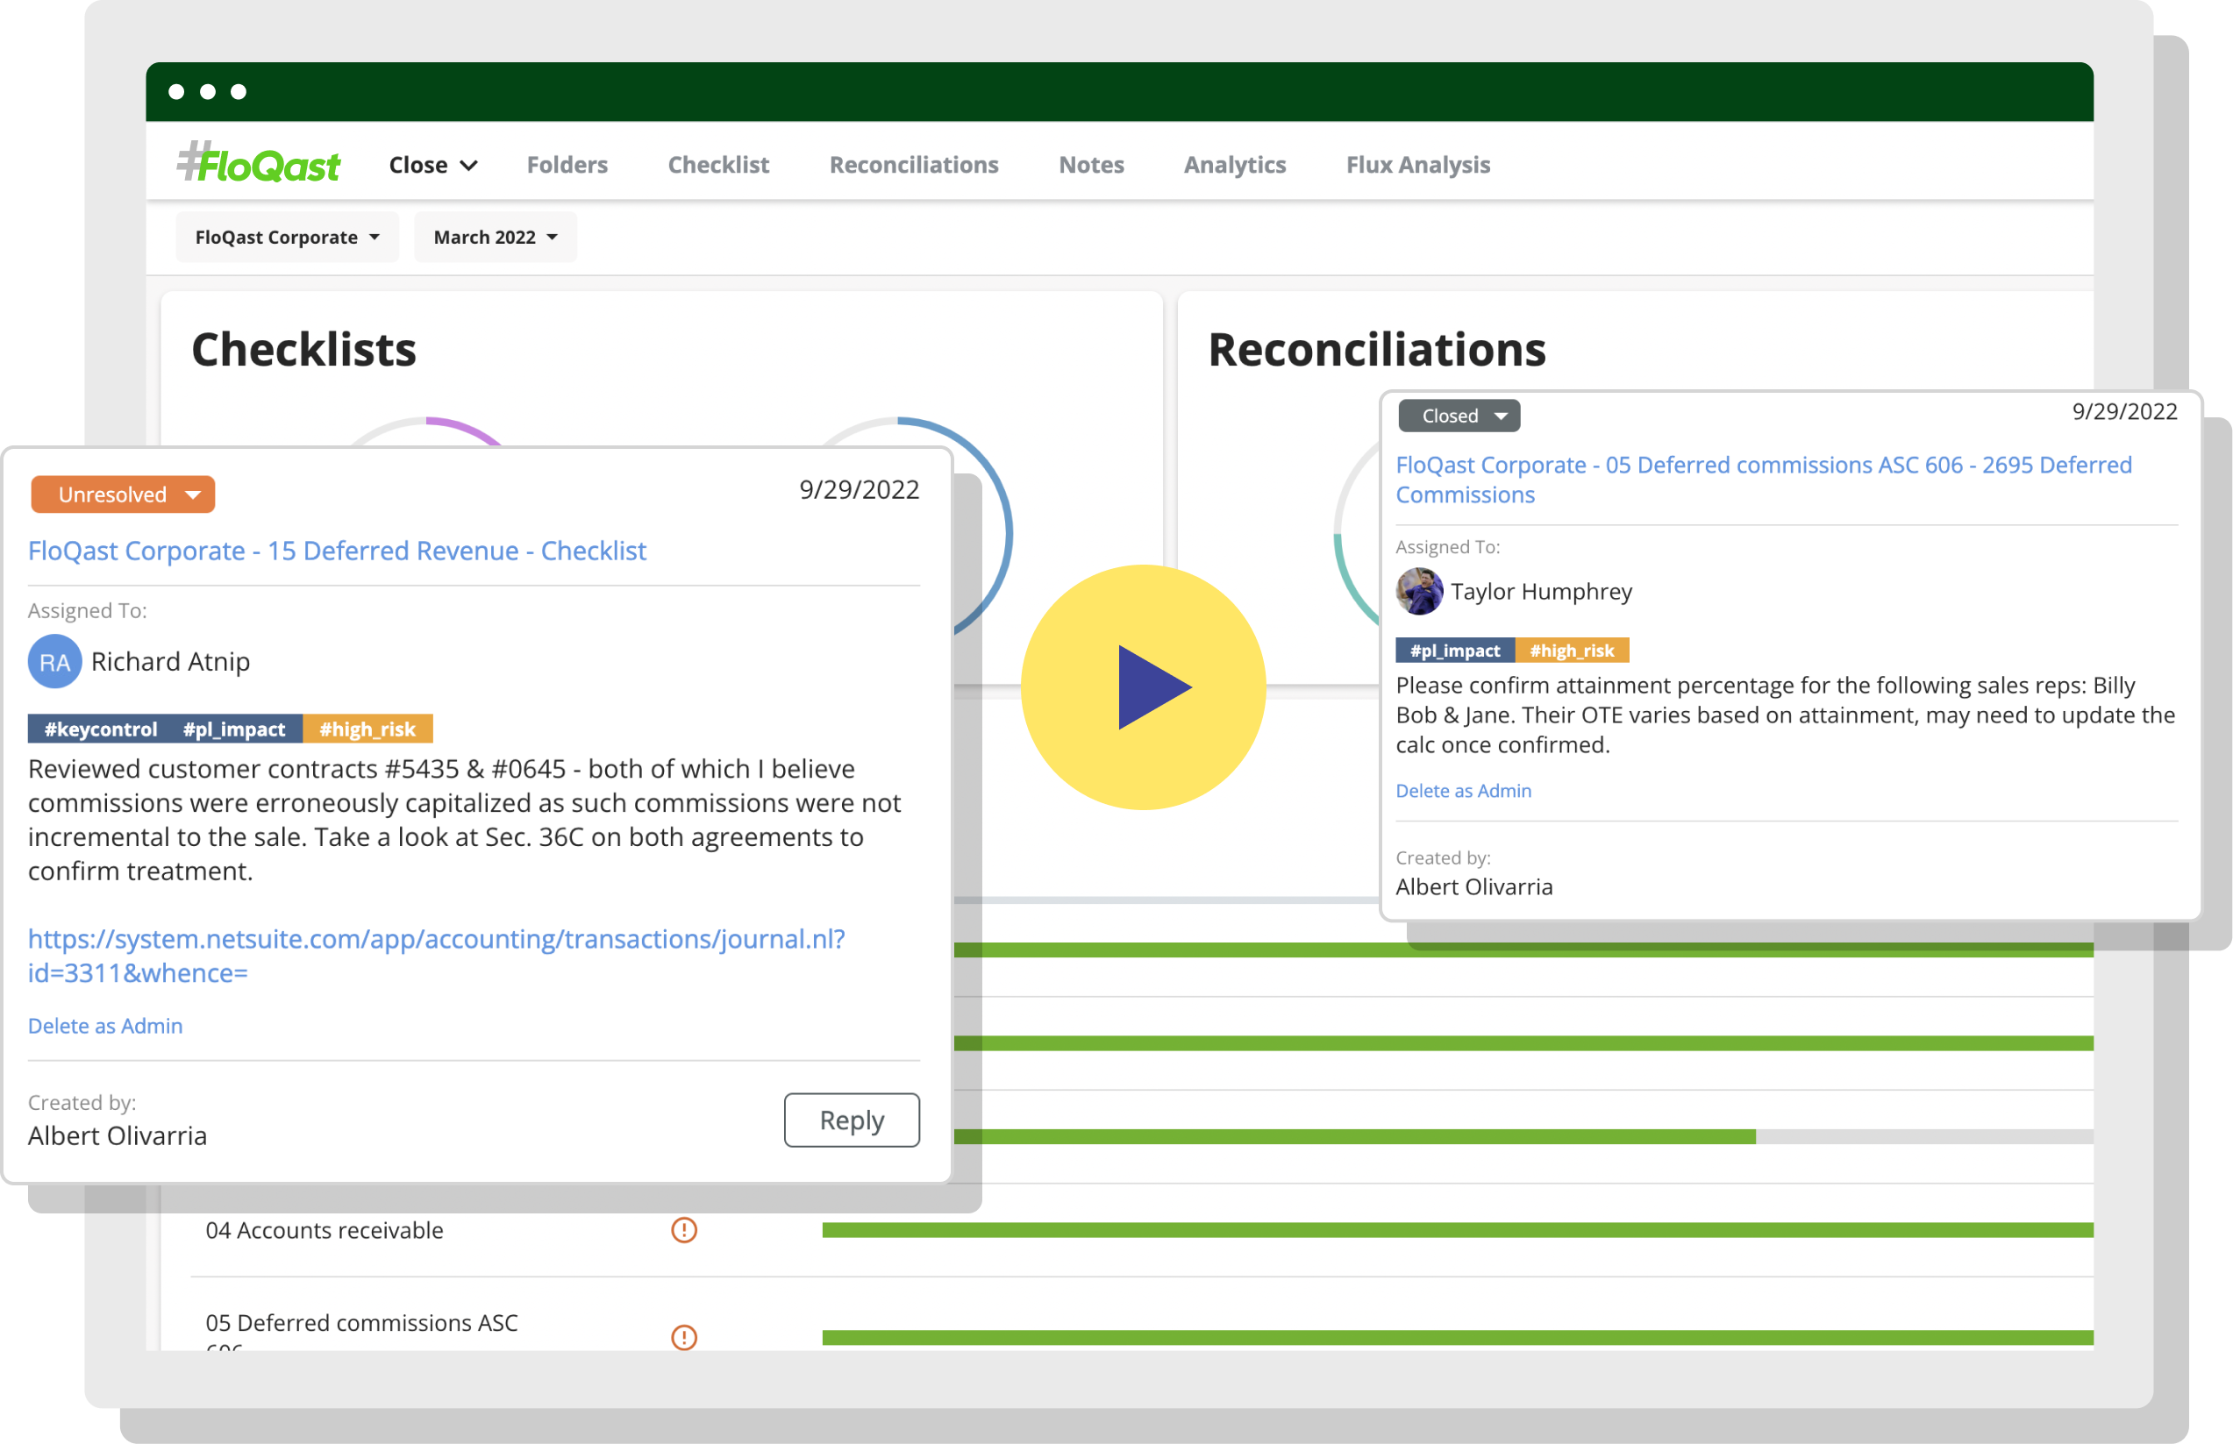Select the #pl_impact tag in Richard Atnip's note
Image resolution: width=2233 pixels, height=1444 pixels.
pos(234,729)
